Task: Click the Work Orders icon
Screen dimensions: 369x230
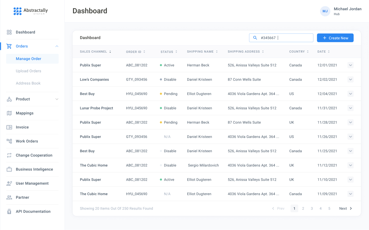Action: click(x=9, y=141)
